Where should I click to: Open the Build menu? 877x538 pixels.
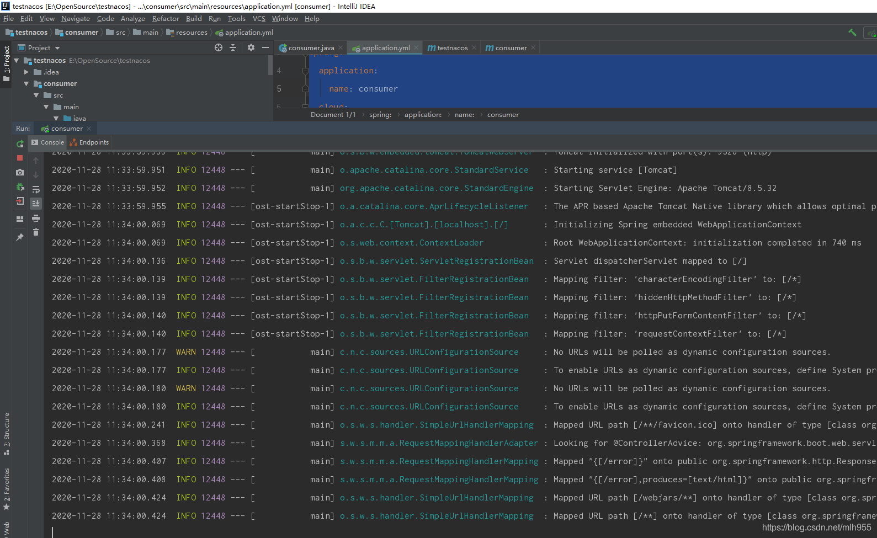[194, 19]
